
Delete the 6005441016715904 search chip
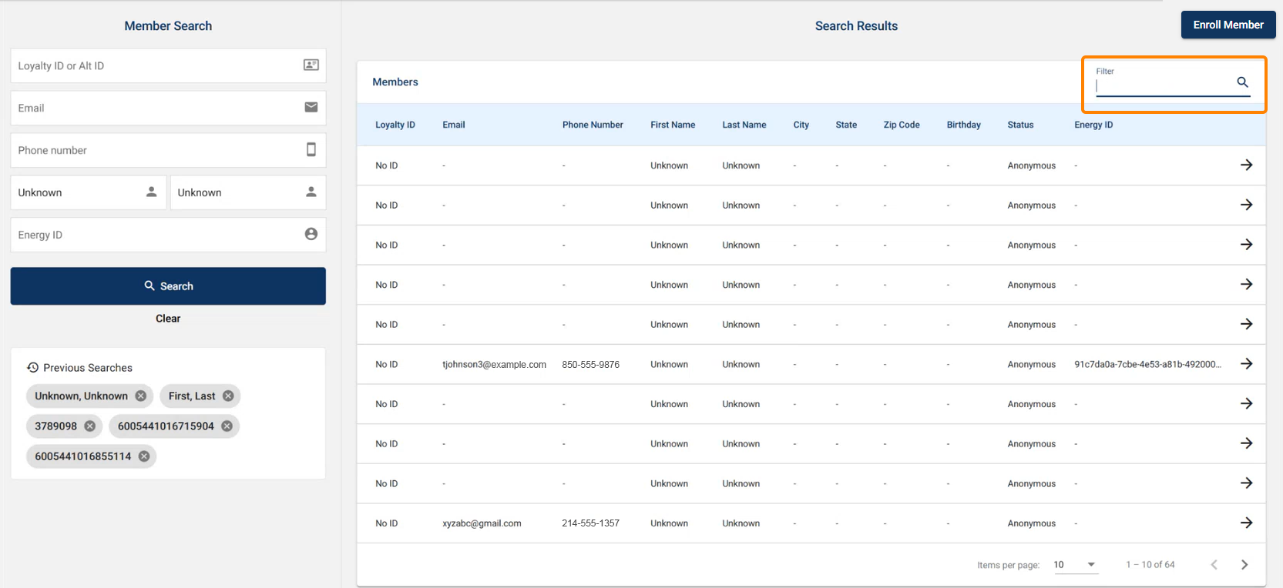227,426
